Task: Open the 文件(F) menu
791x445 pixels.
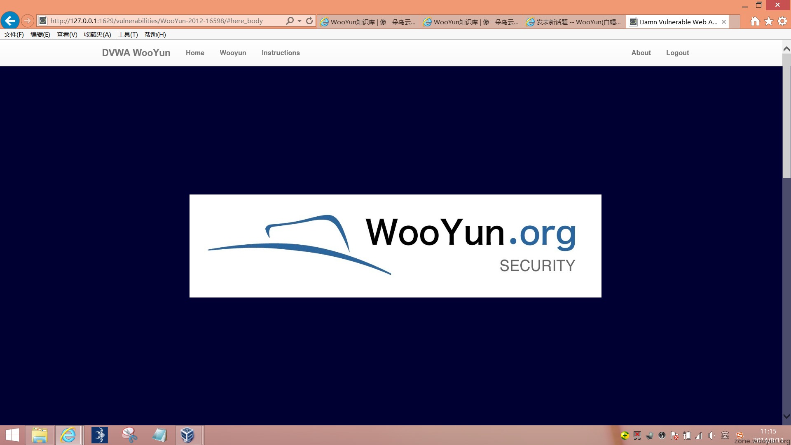Action: point(14,35)
